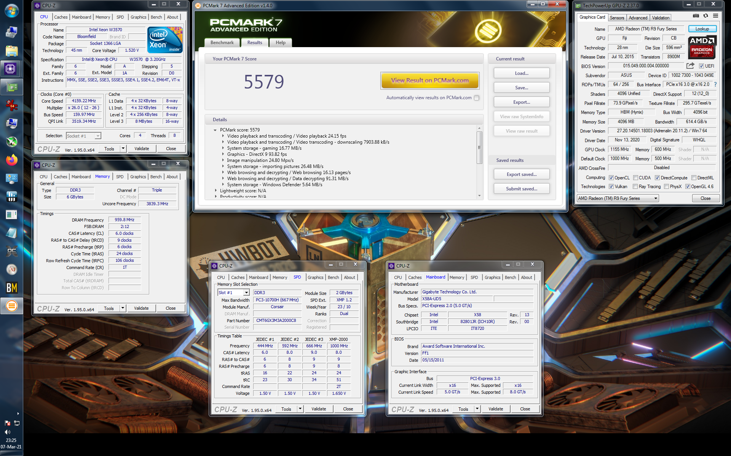731x456 pixels.
Task: Open Tools dropdown arrow in SPD tab window
Action: tap(300, 409)
